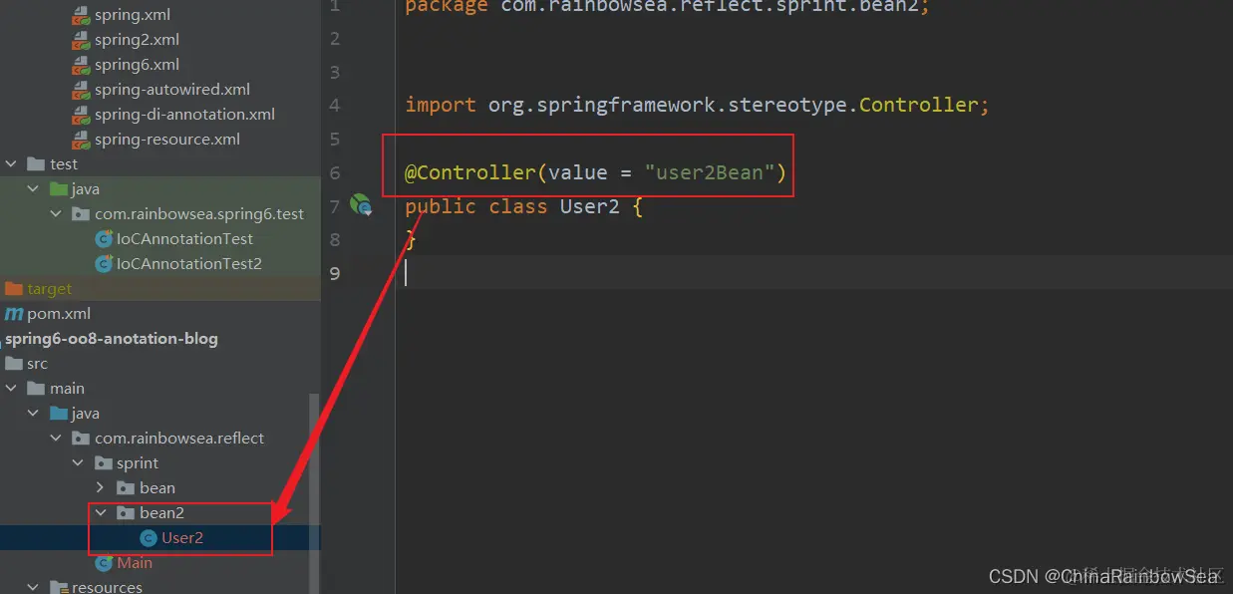Viewport: 1233px width, 594px height.
Task: Click IoCAnnotationTest class icon
Action: tap(103, 239)
